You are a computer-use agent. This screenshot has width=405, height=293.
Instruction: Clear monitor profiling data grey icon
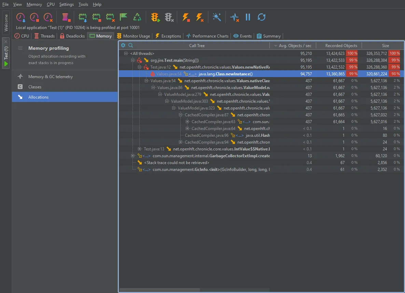(x=169, y=17)
